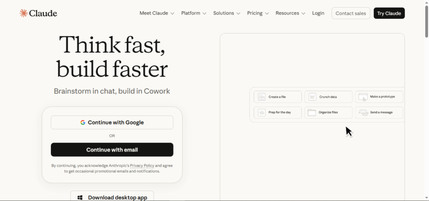Image resolution: width=429 pixels, height=201 pixels.
Task: Click the 'Think fast, build faster' heading
Action: [112, 56]
